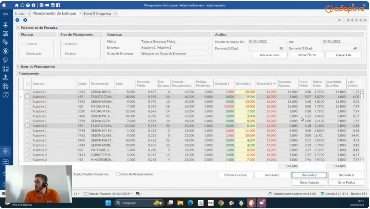The height and width of the screenshot is (209, 370).
Task: Switch to the Início tab
Action: 20,13
